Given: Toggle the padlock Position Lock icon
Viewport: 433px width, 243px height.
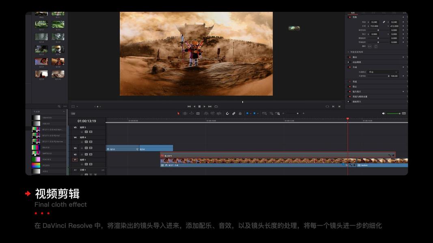Looking at the screenshot, I should click(240, 113).
